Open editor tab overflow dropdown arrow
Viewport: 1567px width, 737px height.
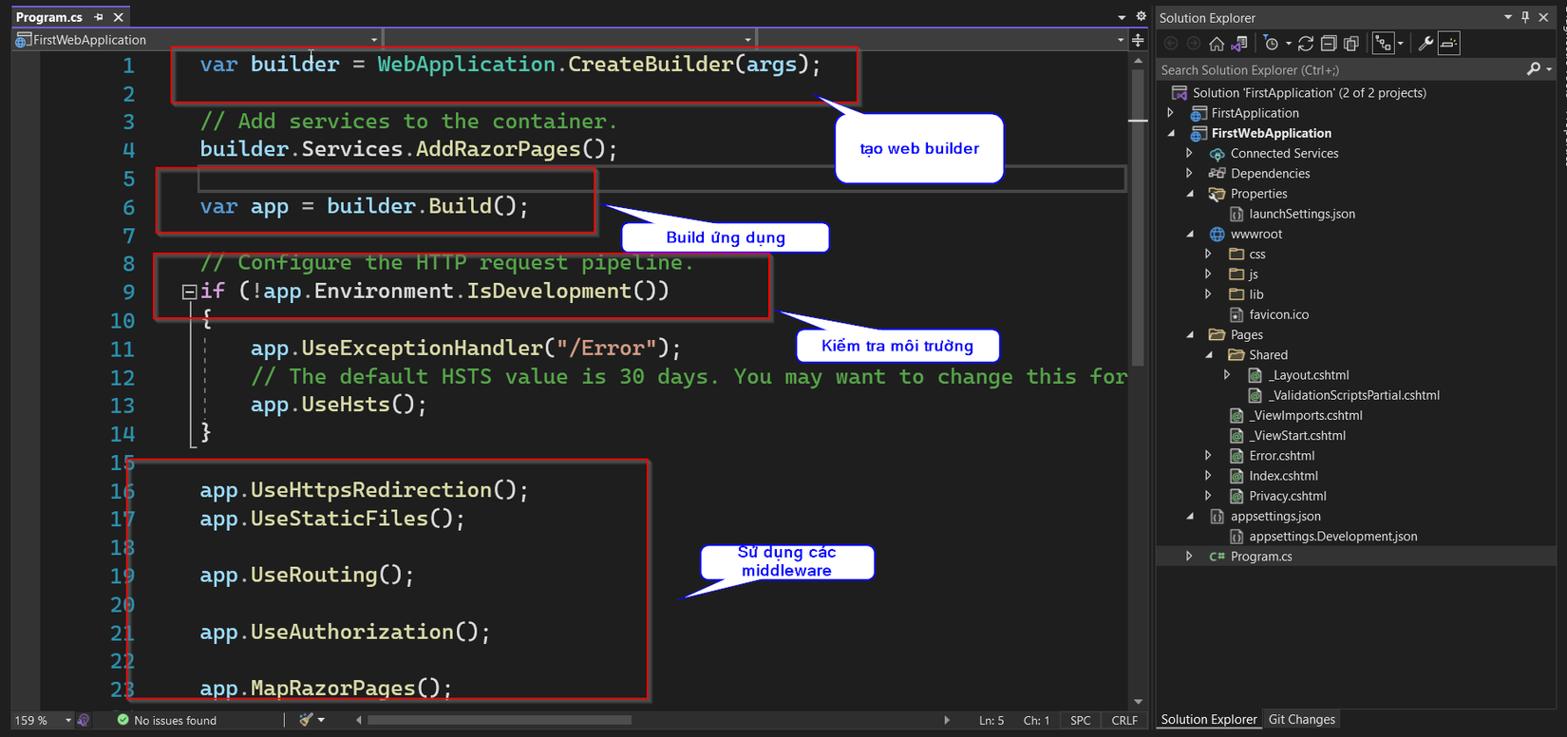[1122, 17]
